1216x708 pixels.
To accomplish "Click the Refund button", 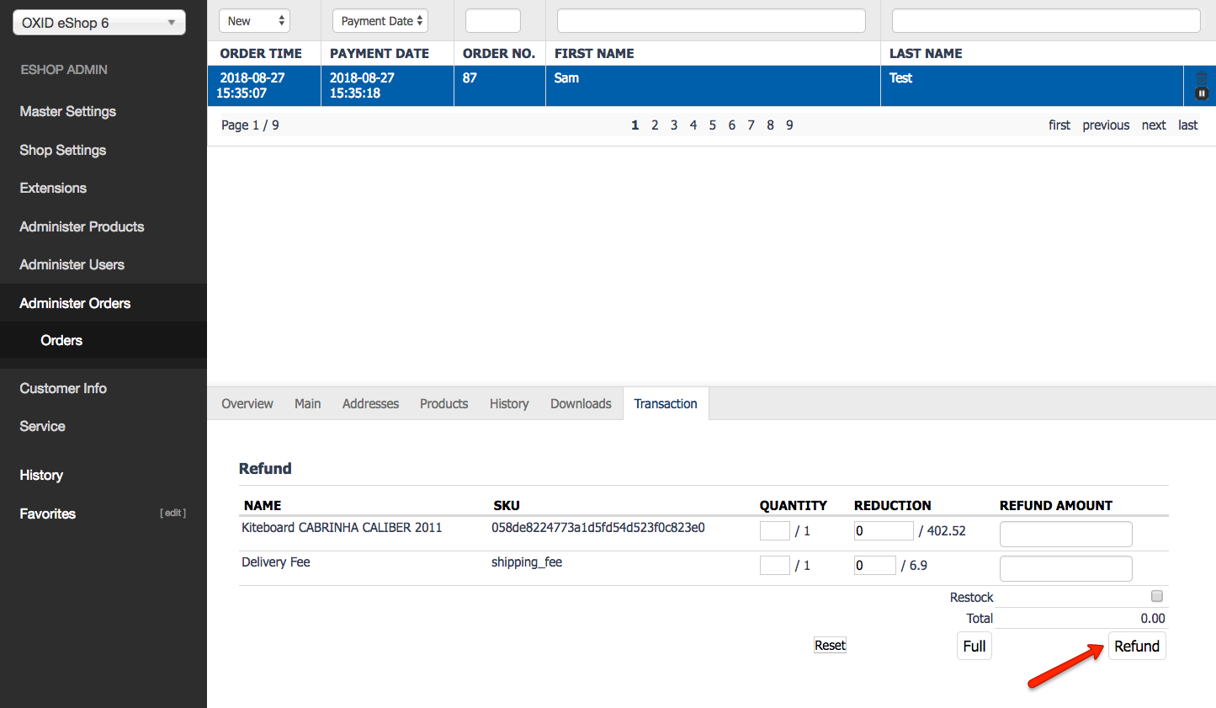I will point(1137,646).
